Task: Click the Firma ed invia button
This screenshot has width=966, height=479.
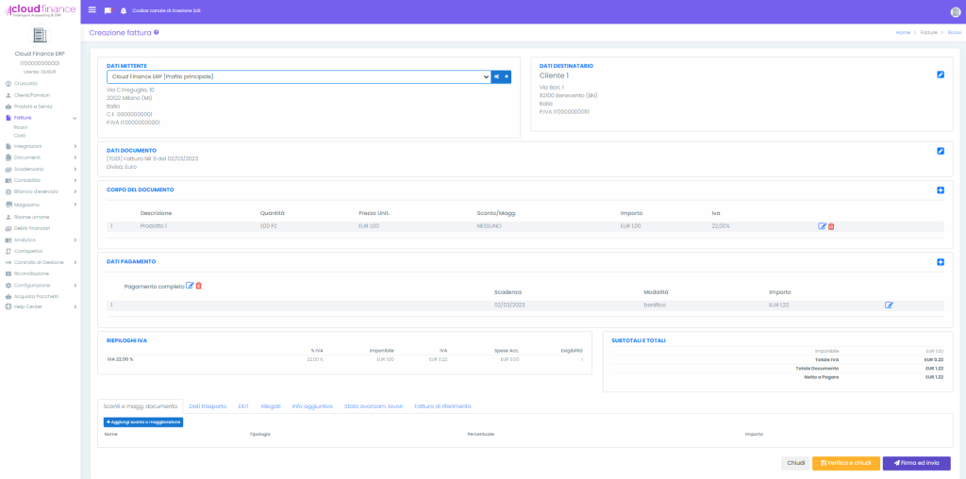Action: (917, 463)
